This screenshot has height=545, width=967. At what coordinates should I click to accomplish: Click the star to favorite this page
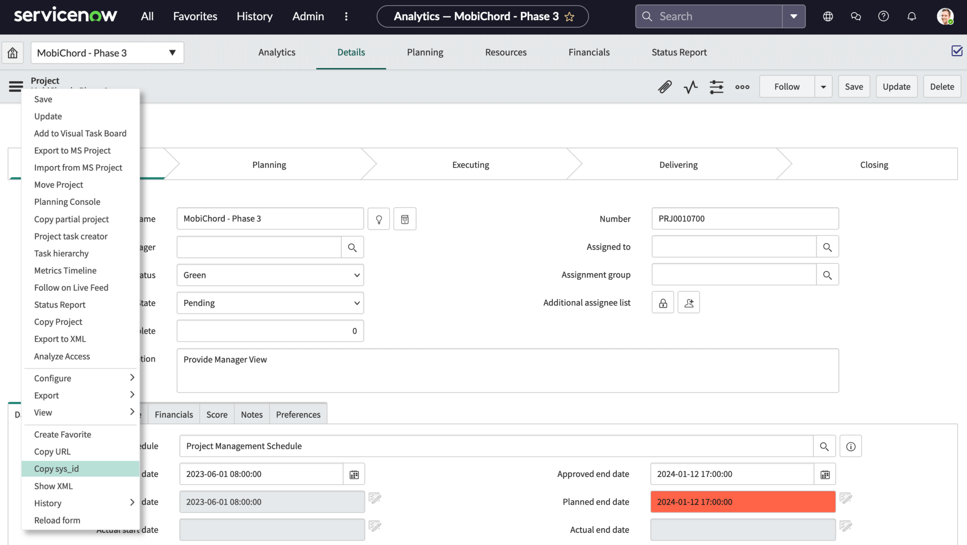click(x=569, y=17)
